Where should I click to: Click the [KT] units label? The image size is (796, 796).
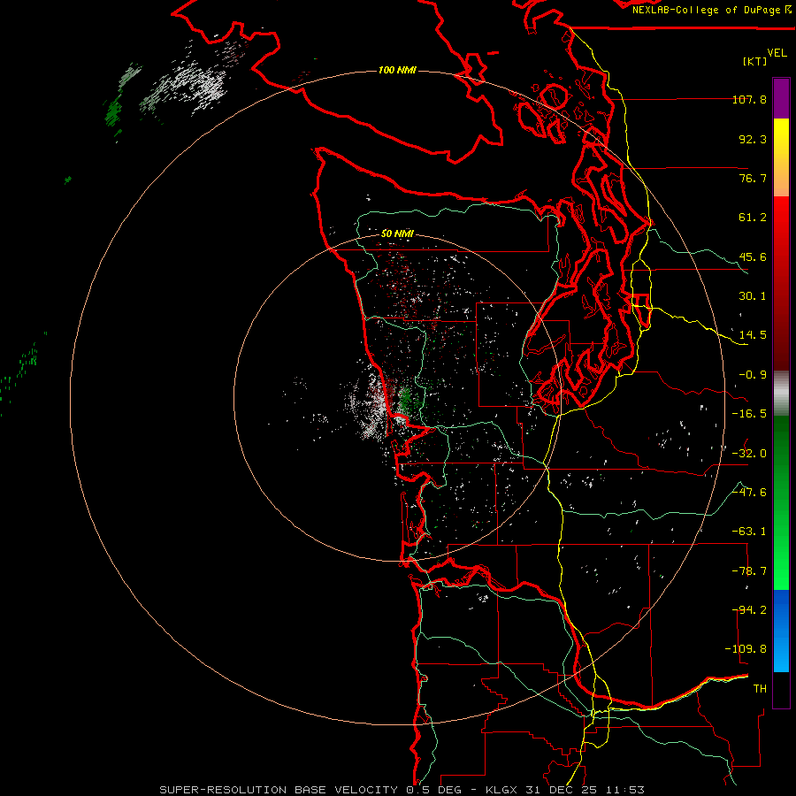[755, 61]
